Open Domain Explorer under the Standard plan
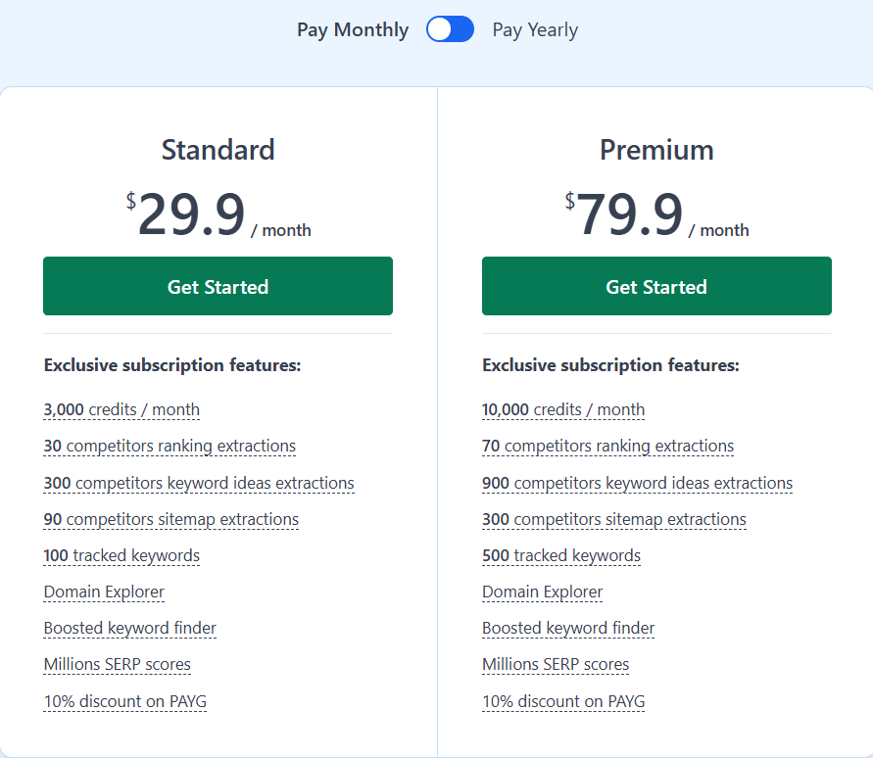Image resolution: width=873 pixels, height=758 pixels. coord(104,592)
